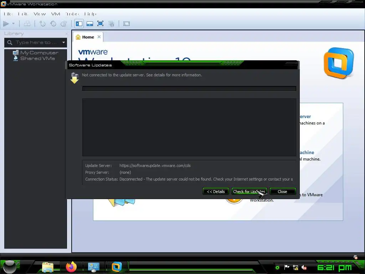The width and height of the screenshot is (365, 274).
Task: Click the Action Center flag tray icon
Action: click(287, 267)
